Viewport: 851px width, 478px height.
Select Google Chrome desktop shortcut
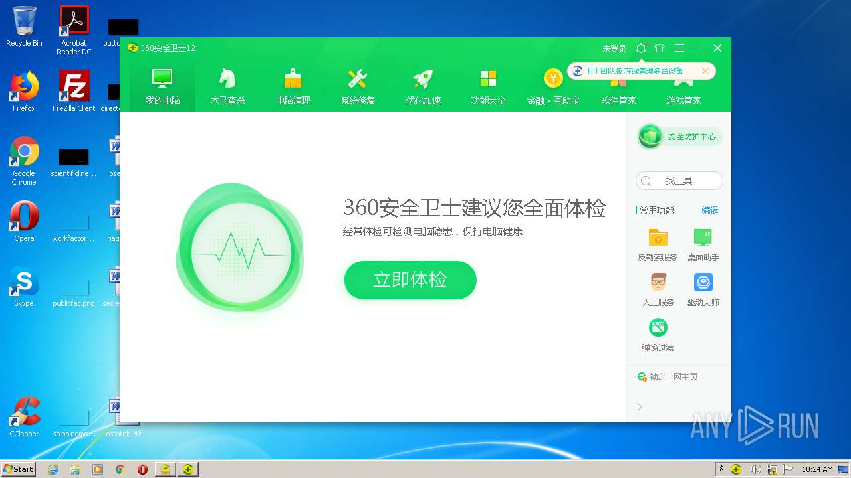tap(24, 161)
